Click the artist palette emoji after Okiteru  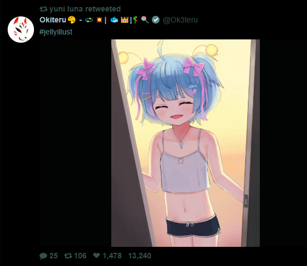pyautogui.click(x=72, y=20)
